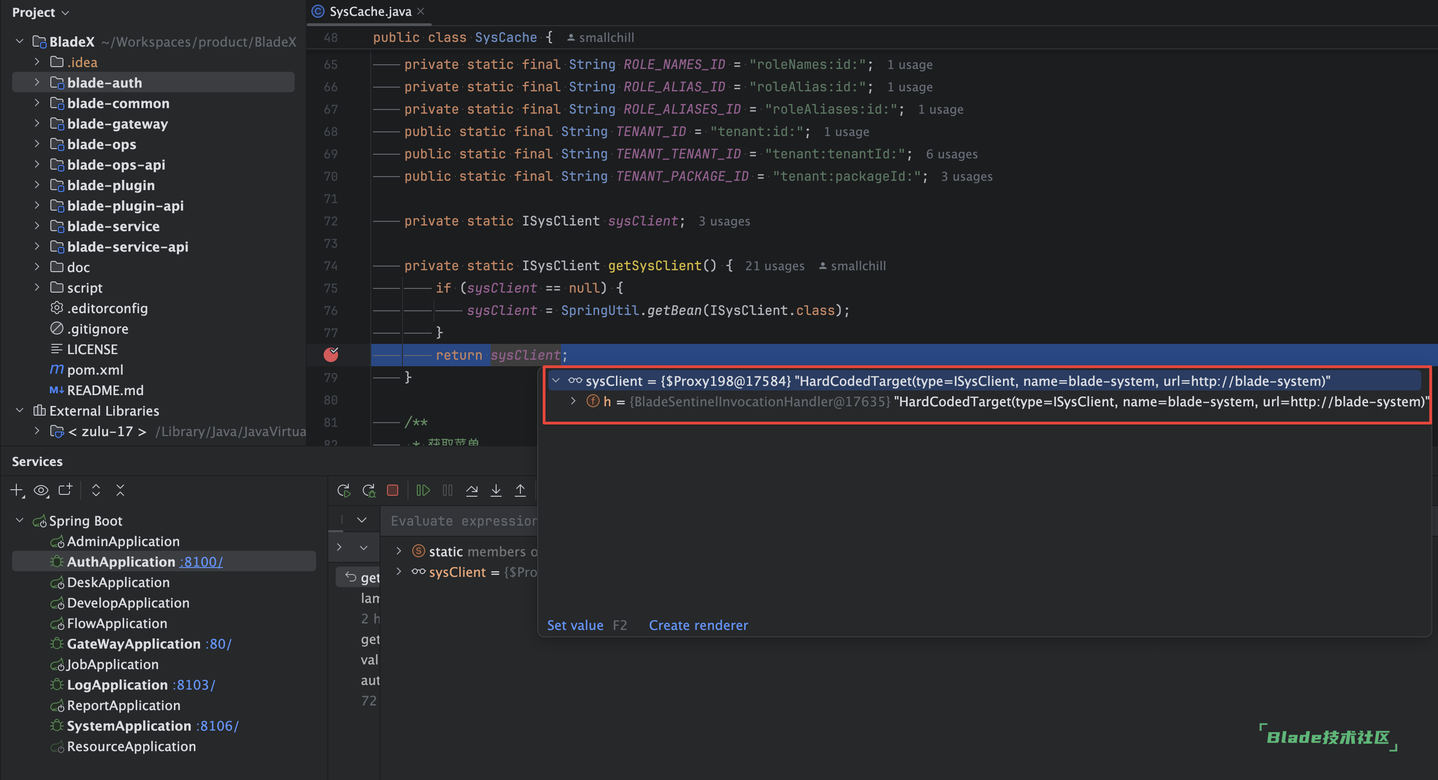
Task: Open the Services view options eye icon
Action: tap(41, 491)
